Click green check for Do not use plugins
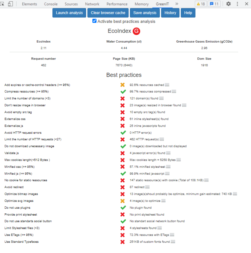The image size is (251, 253). coord(123,207)
